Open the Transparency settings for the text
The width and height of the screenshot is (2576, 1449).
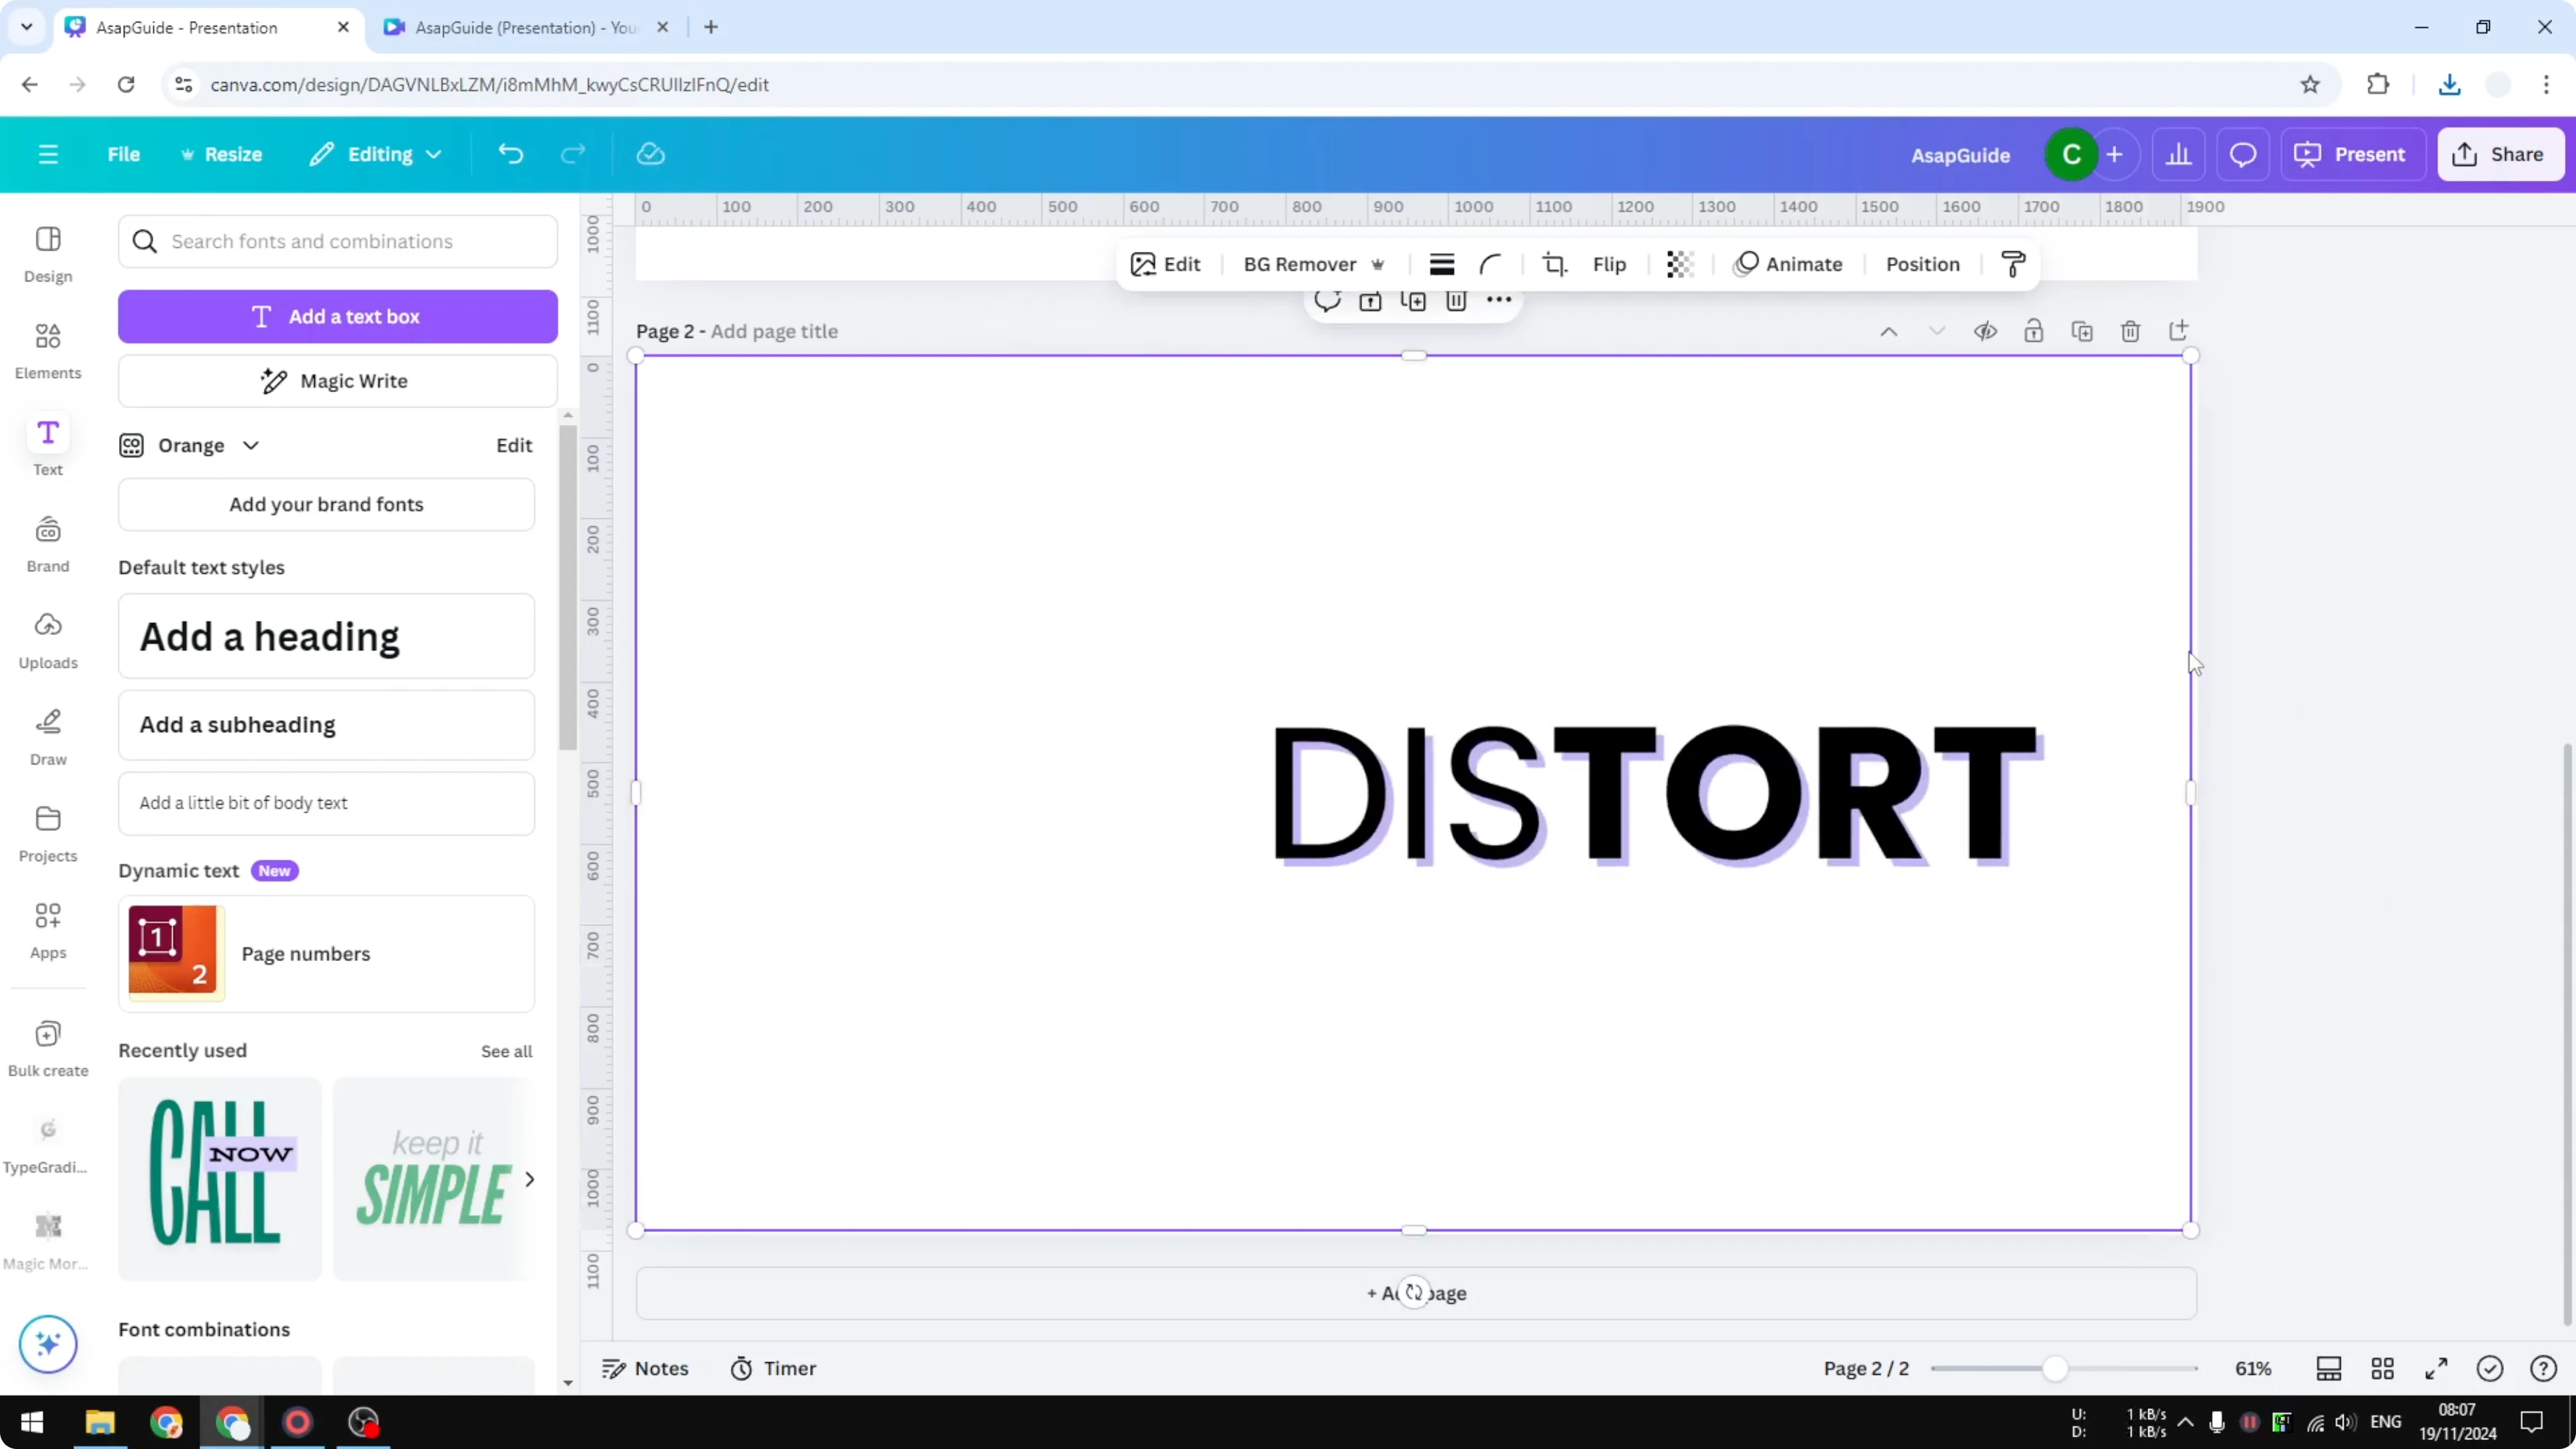[x=1679, y=264]
